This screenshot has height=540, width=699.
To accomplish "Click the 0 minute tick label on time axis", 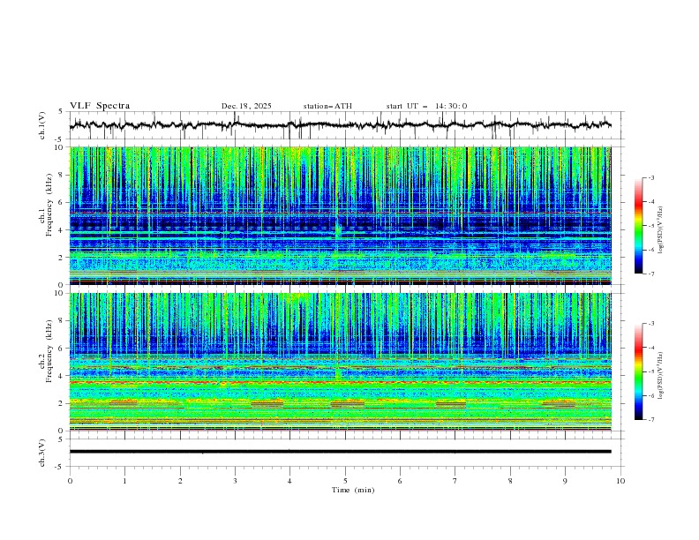I will click(x=70, y=481).
